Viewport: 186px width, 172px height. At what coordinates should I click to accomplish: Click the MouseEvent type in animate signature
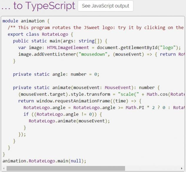coord(117,87)
